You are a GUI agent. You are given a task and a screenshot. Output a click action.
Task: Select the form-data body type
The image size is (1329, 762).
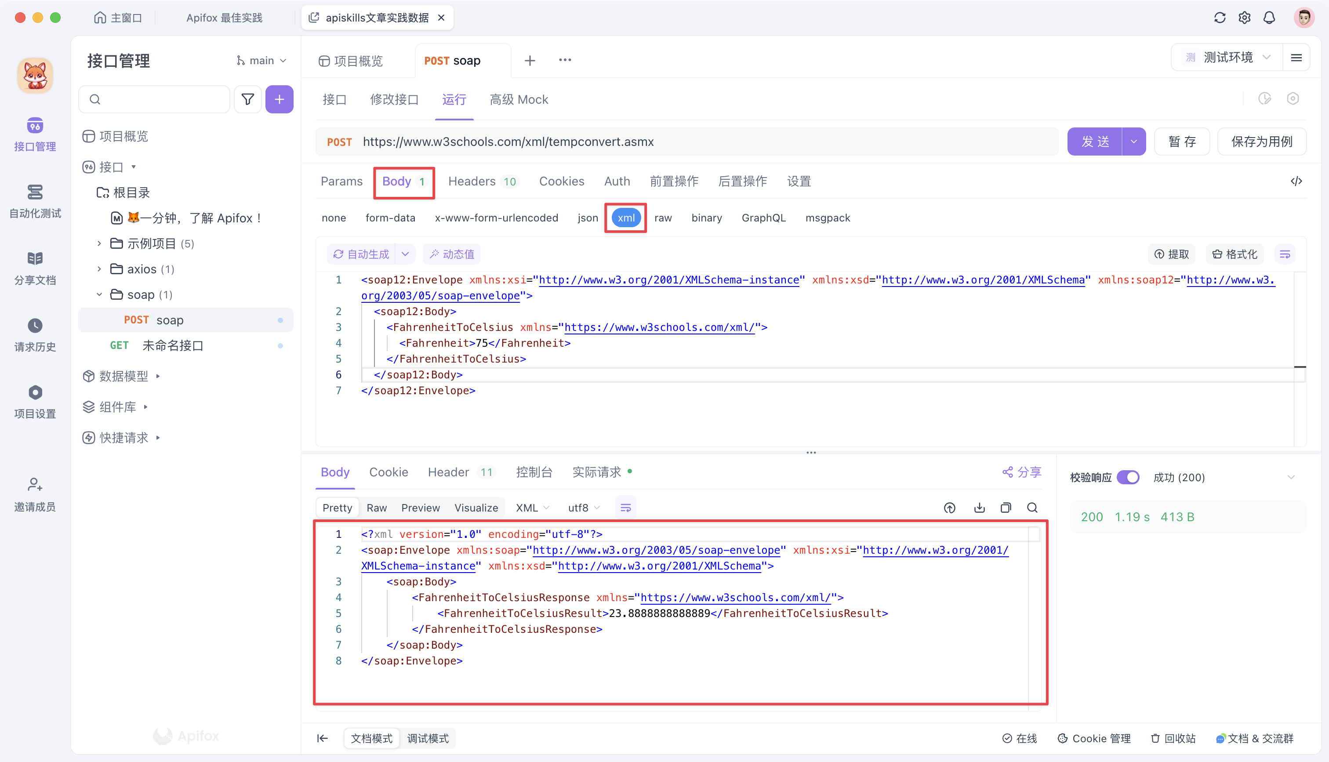(x=390, y=218)
